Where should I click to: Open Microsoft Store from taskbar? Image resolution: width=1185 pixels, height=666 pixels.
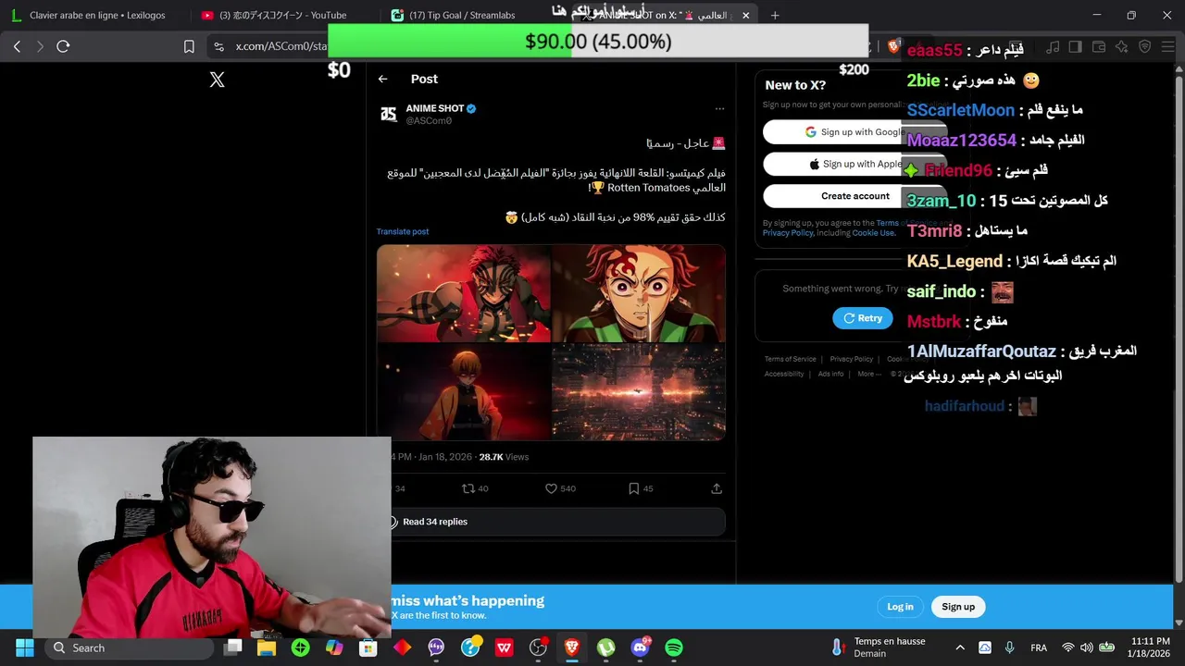[368, 647]
